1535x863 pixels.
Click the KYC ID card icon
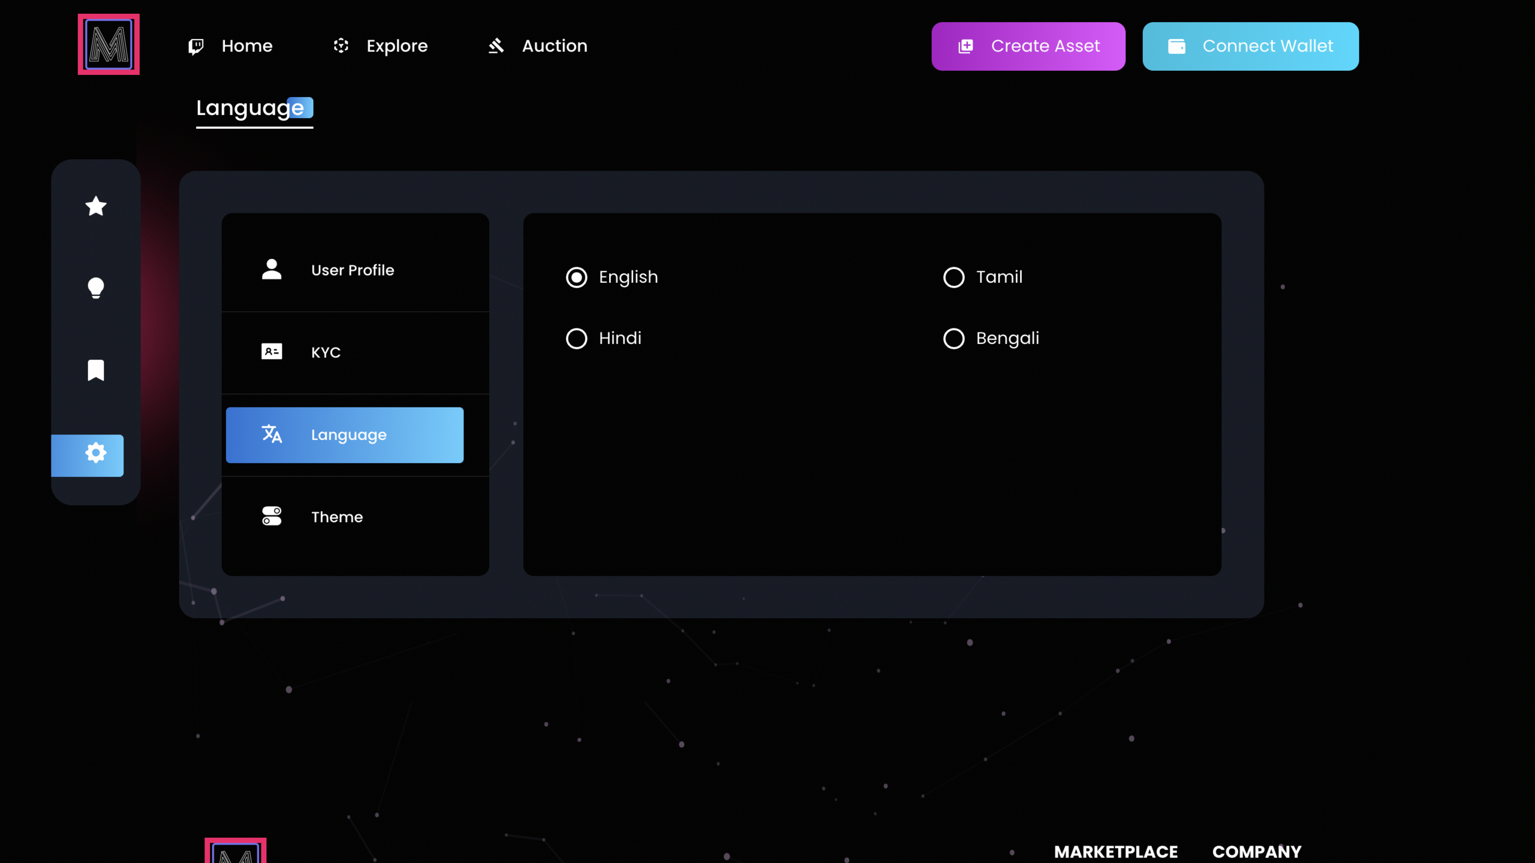pos(272,352)
